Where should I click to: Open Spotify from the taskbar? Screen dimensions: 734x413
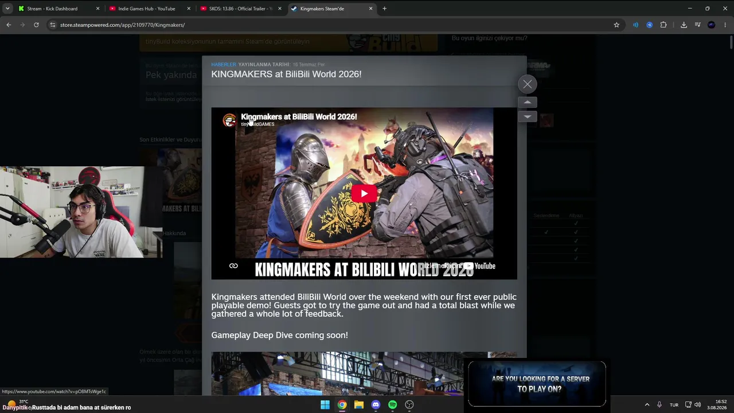click(x=392, y=404)
